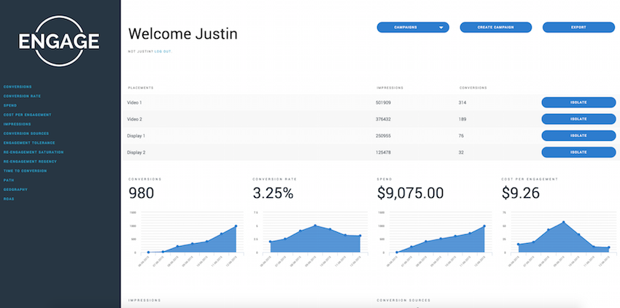This screenshot has width=620, height=308.
Task: Go to Conversions in the sidebar
Action: [x=18, y=87]
